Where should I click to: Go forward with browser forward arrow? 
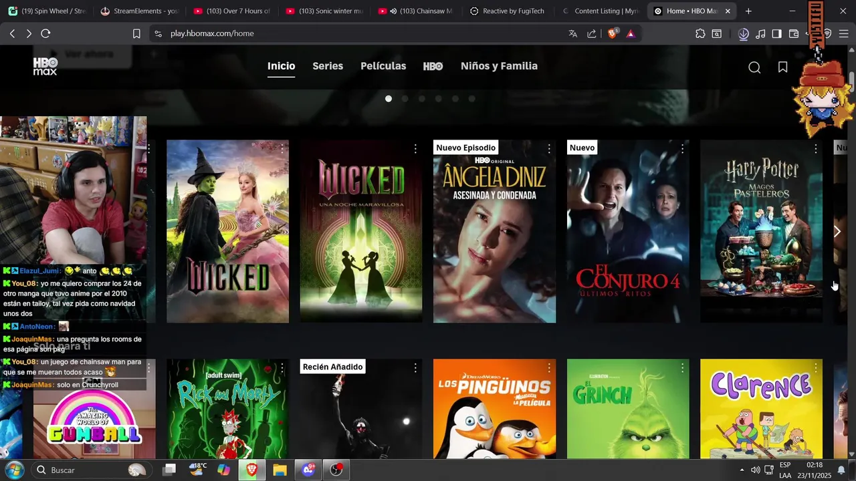tap(29, 33)
